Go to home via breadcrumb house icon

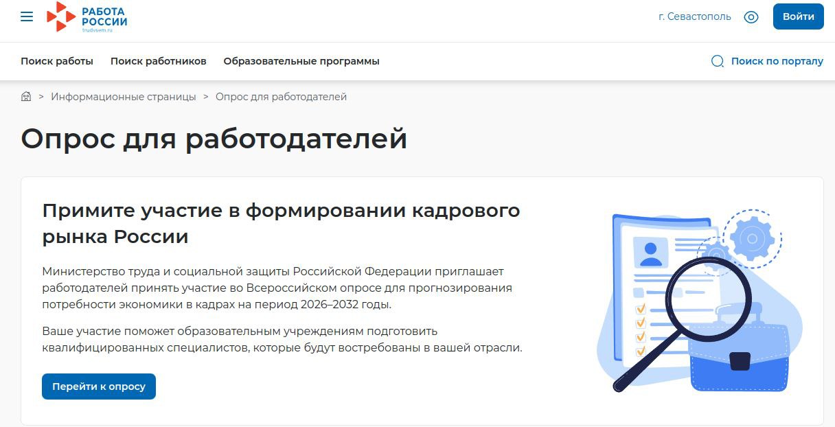point(26,97)
